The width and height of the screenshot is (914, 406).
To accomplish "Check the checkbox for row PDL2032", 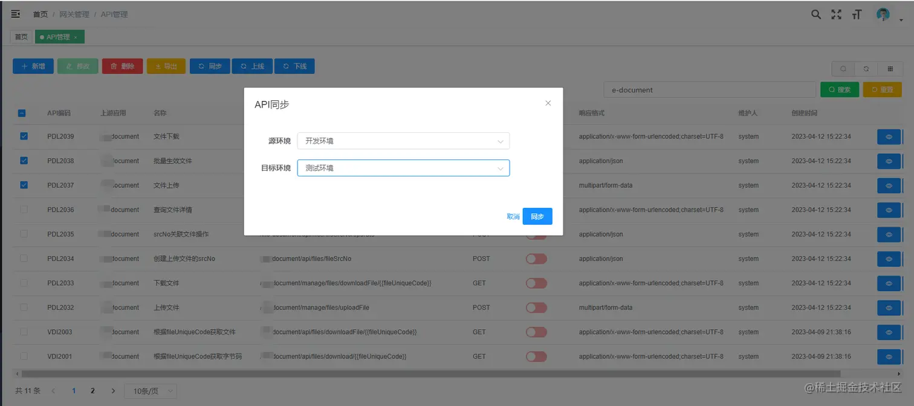I will point(24,307).
